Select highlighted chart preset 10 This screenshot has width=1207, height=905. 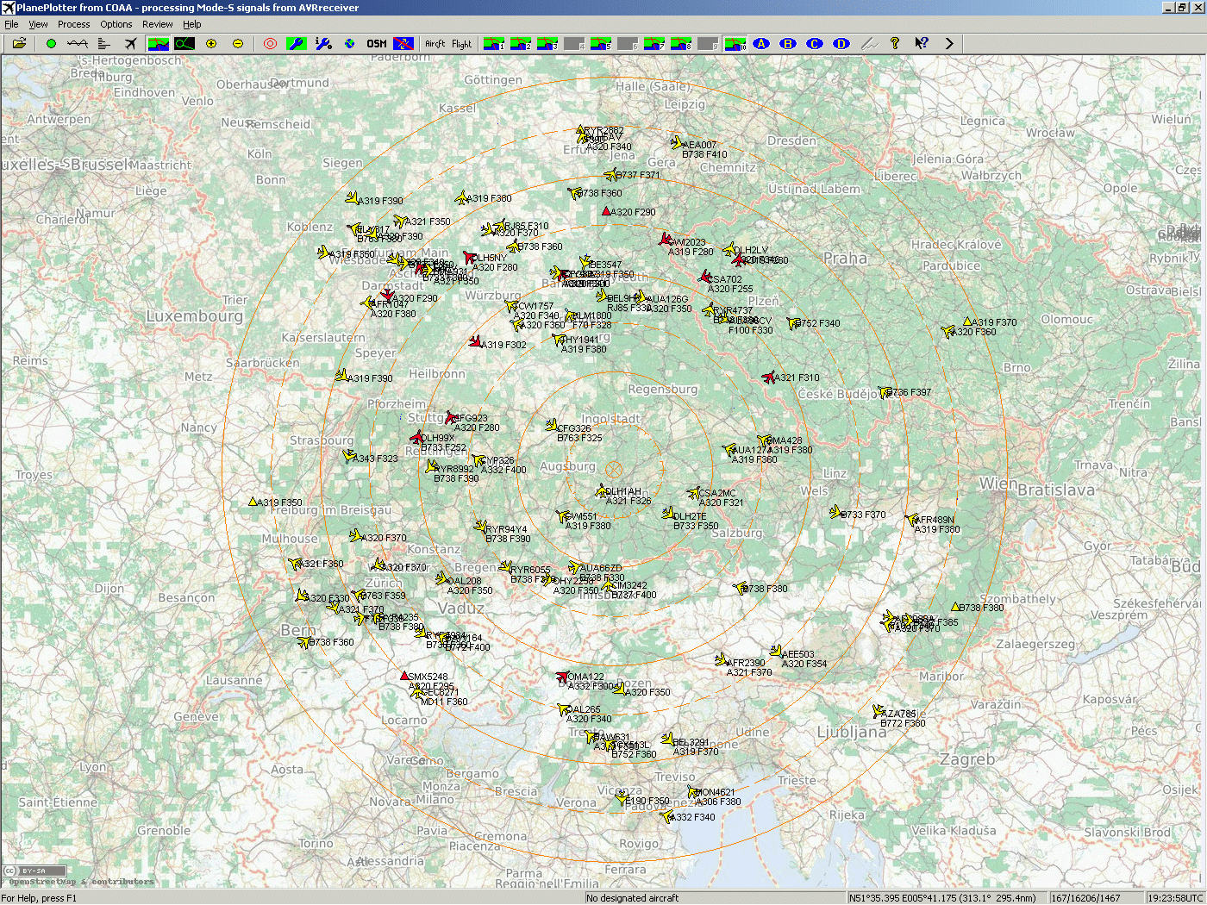tap(735, 43)
